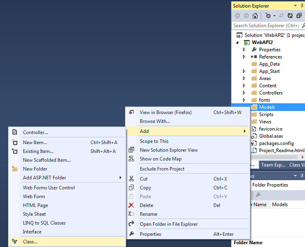
Task: Choose Open Folder in File Explorer
Action: [x=188, y=224]
